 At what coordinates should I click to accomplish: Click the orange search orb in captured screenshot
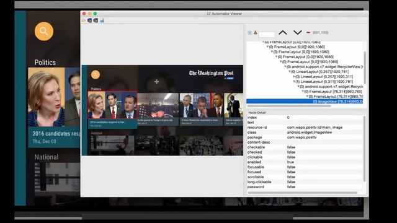96,74
